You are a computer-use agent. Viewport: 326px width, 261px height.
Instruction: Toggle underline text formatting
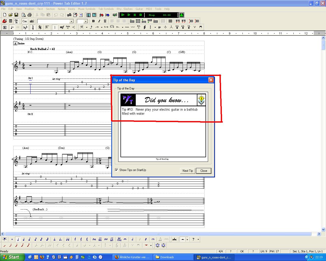105,21
